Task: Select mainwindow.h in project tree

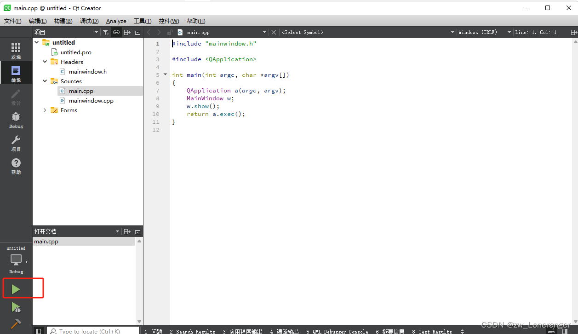Action: 87,71
